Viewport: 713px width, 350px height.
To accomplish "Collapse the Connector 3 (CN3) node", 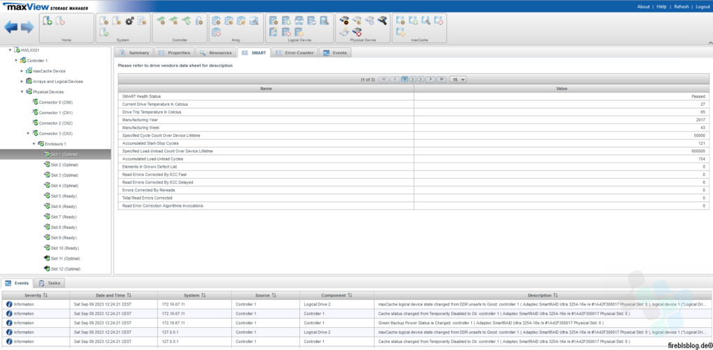I will click(x=28, y=134).
